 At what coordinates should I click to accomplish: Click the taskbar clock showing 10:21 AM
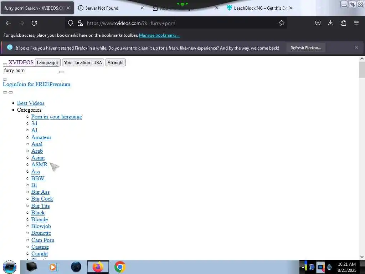tap(347, 267)
